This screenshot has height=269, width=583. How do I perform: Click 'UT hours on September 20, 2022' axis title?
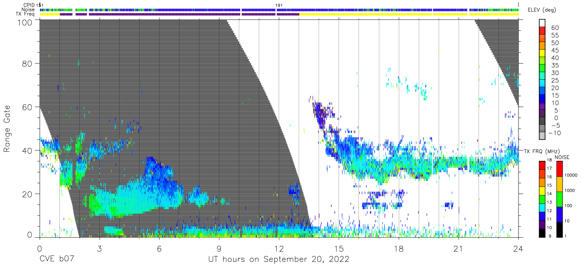point(279,260)
